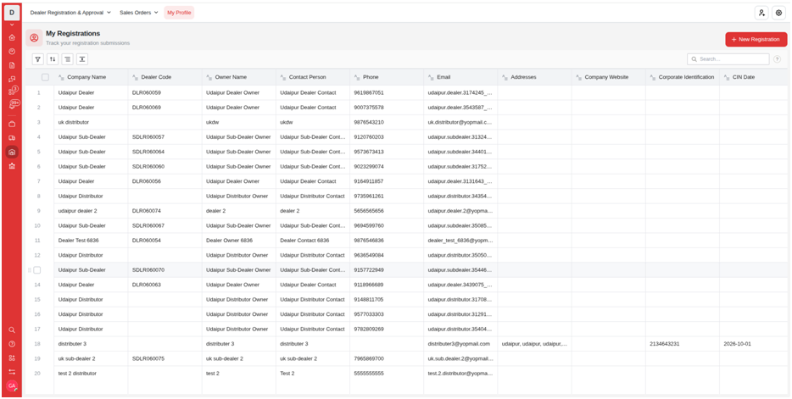
Task: Open the briefcase sidebar icon
Action: coord(12,124)
